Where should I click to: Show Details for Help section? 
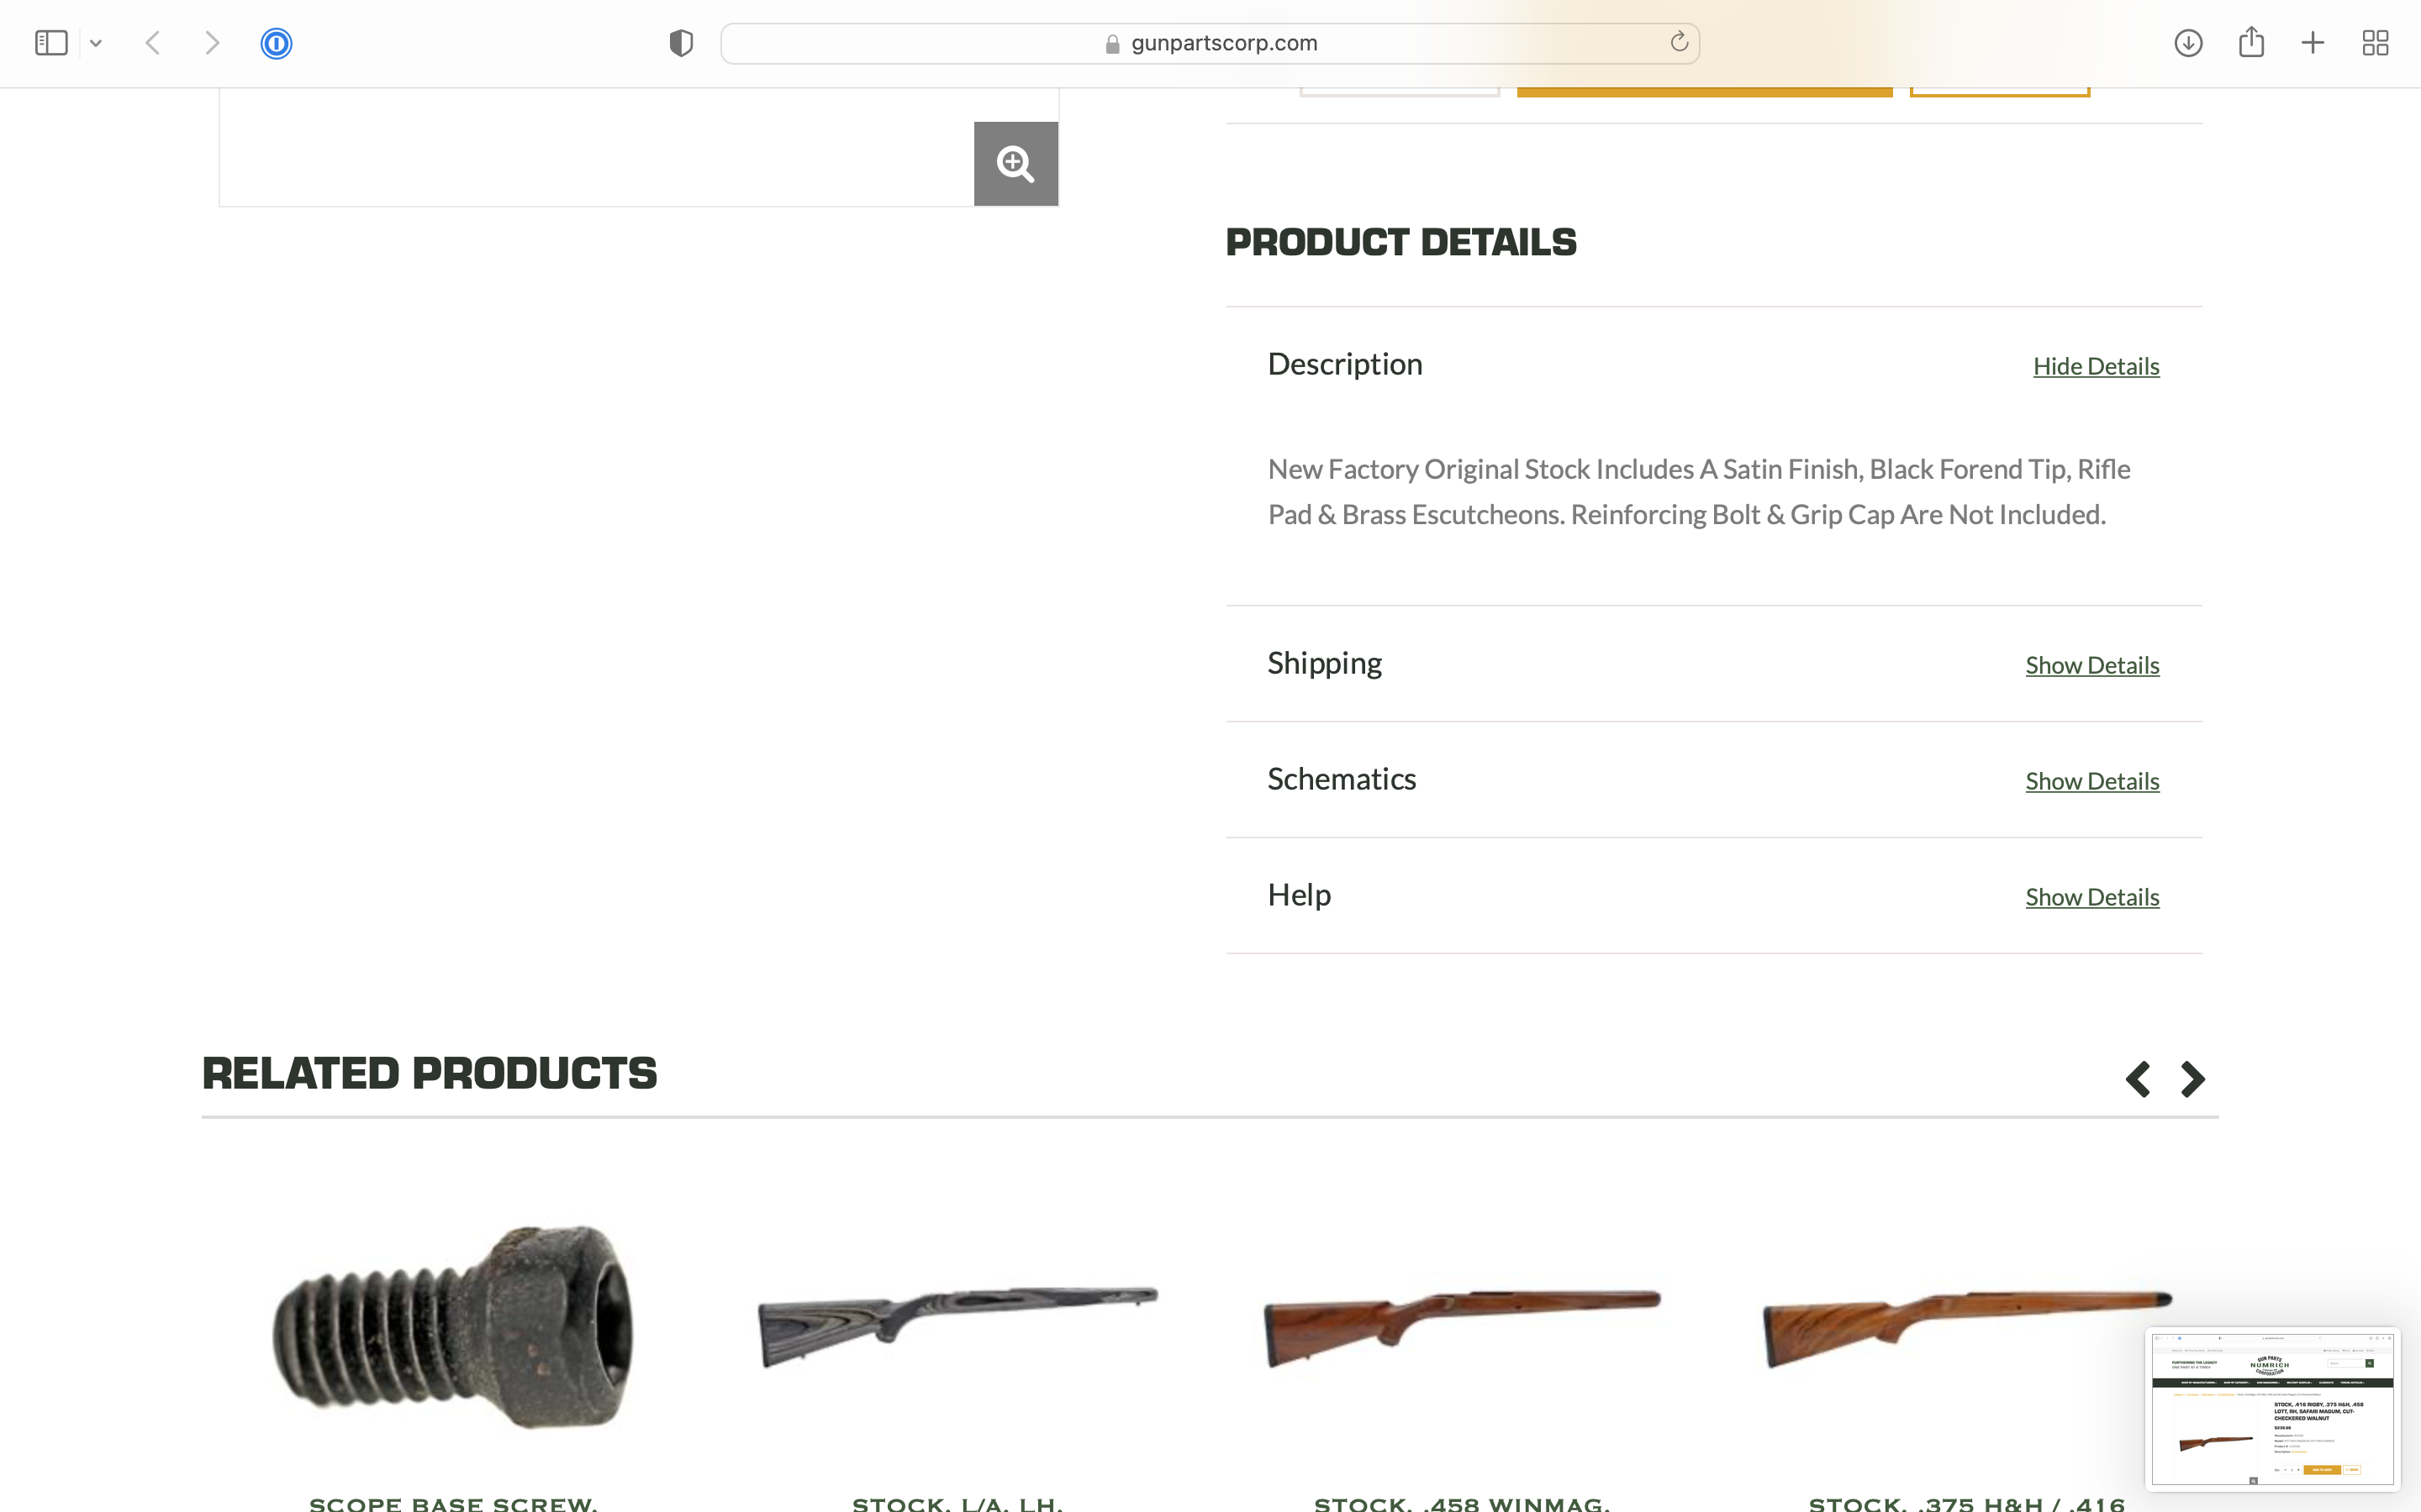coord(2091,897)
